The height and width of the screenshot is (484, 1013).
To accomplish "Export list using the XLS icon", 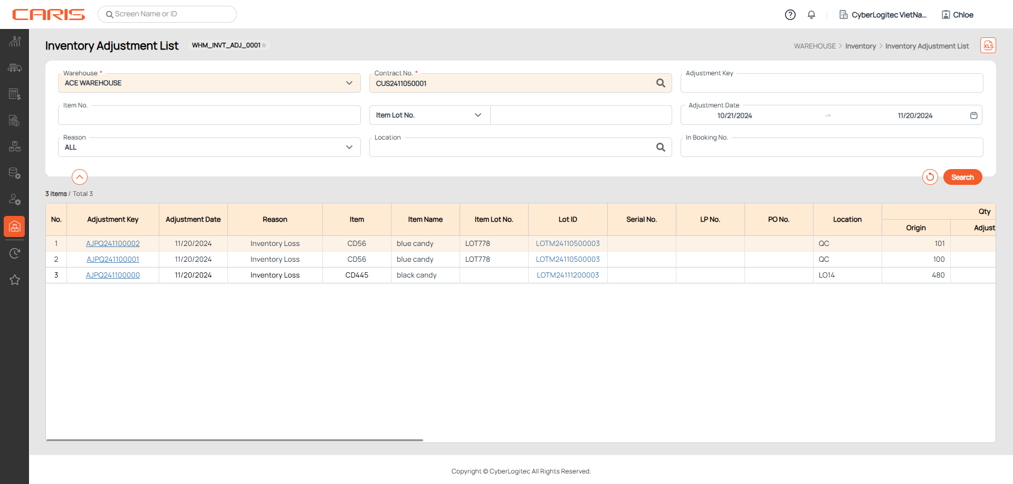I will point(988,46).
